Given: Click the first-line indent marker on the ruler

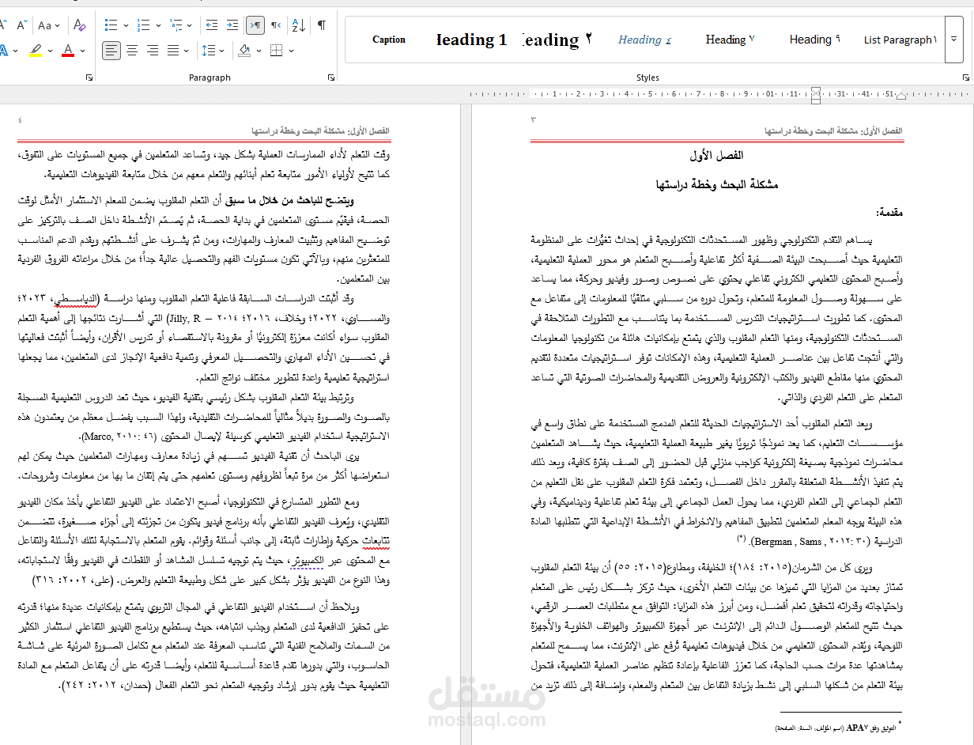Looking at the screenshot, I should tap(816, 90).
